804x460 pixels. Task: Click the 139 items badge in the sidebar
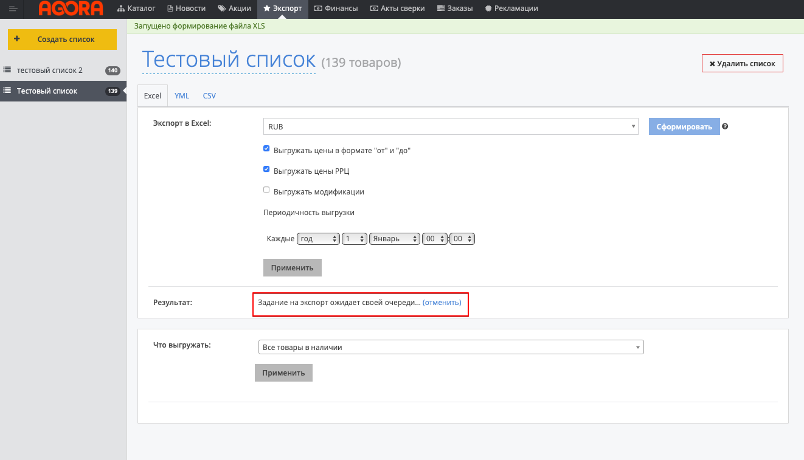click(113, 91)
